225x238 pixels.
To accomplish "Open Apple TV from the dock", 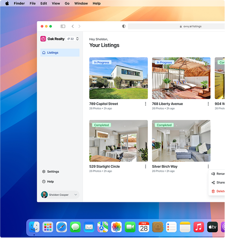I will (212, 227).
